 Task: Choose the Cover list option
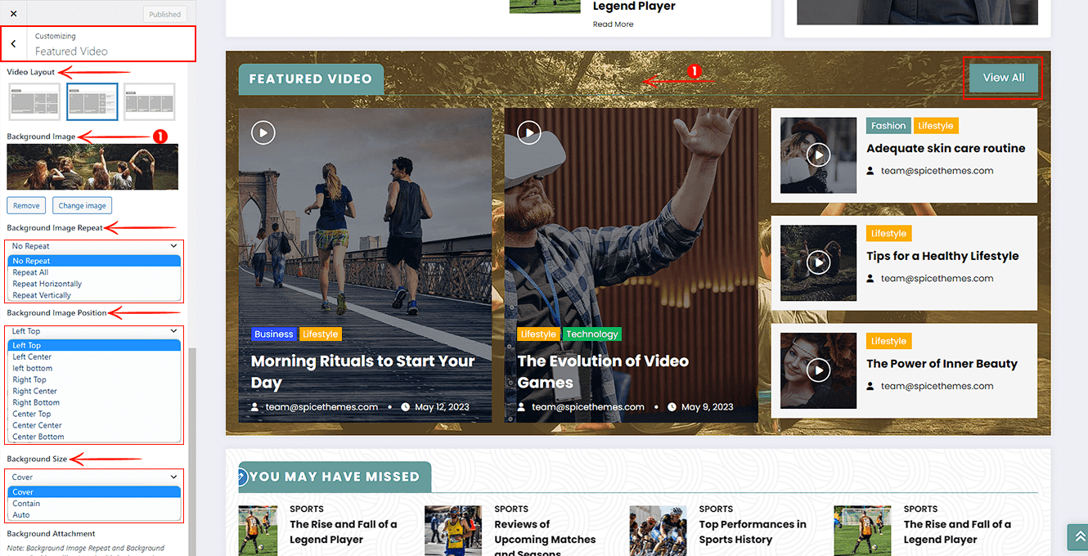coord(94,492)
